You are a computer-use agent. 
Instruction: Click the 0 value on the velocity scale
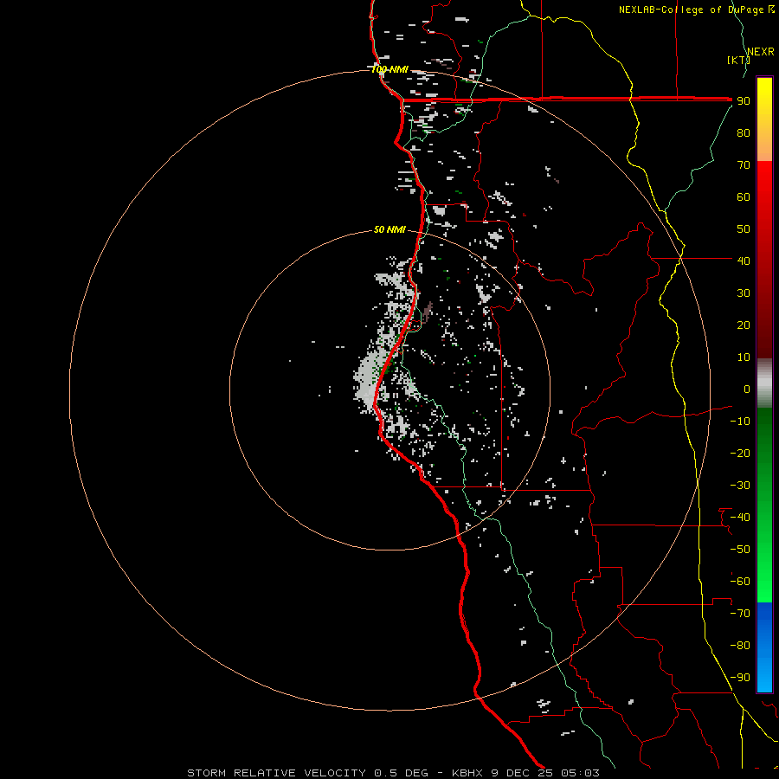pos(747,389)
